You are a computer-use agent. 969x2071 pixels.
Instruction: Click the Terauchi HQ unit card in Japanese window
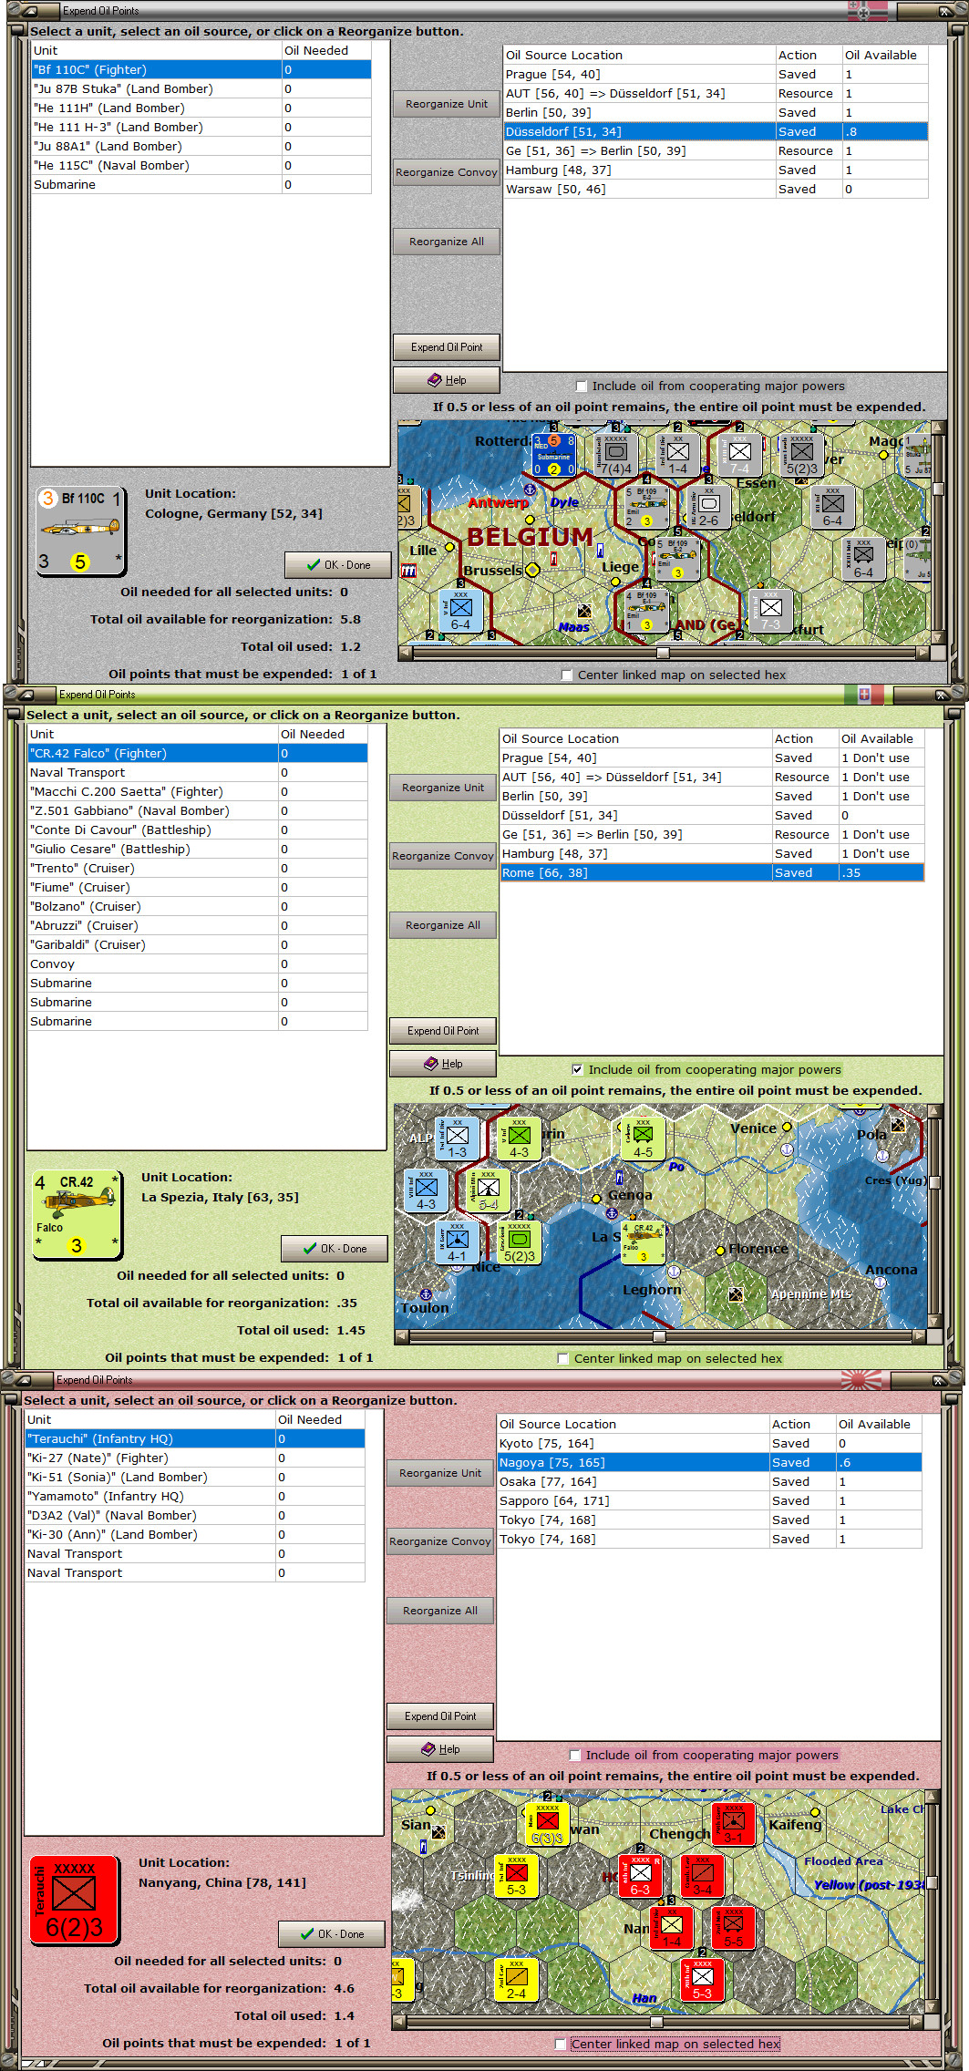75,1900
